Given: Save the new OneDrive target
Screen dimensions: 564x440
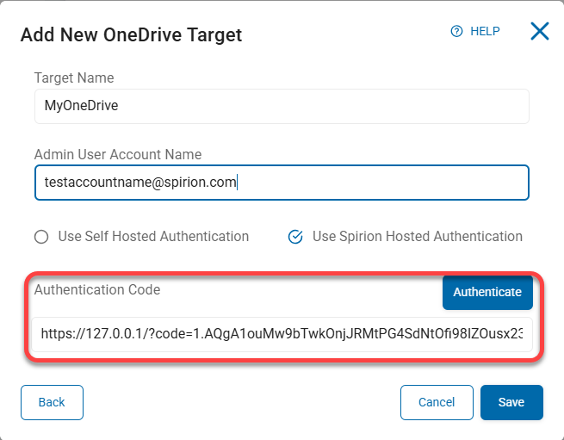Looking at the screenshot, I should (511, 402).
